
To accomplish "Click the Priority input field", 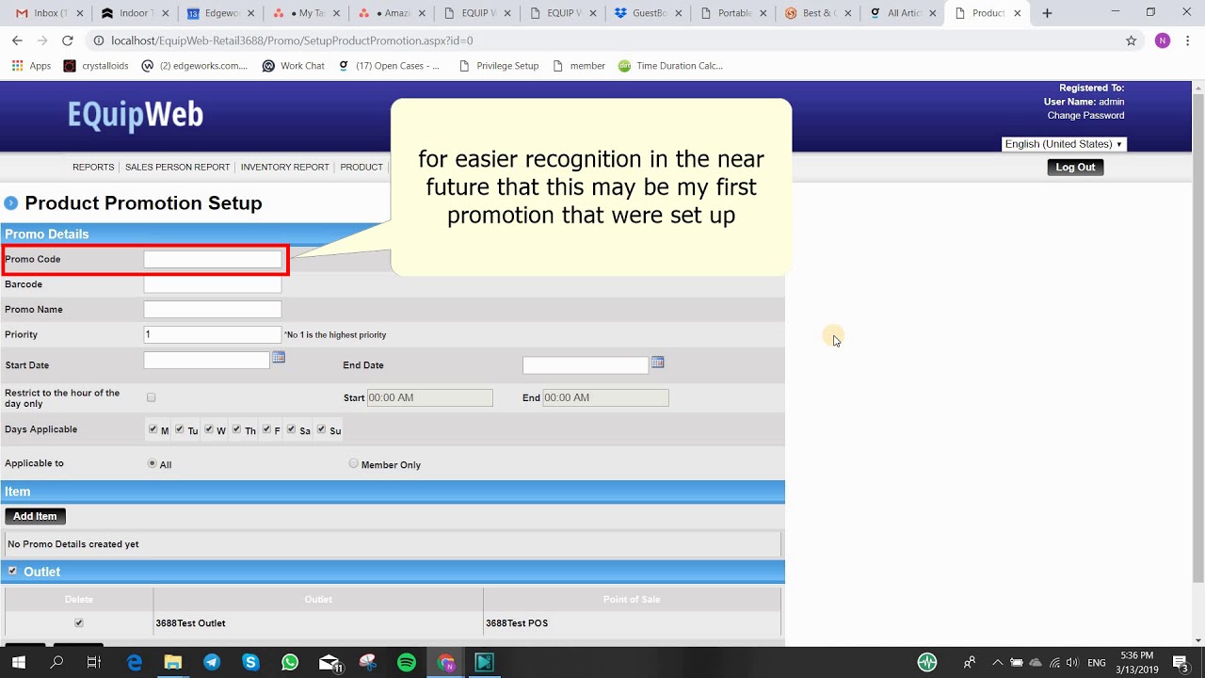I will coord(213,334).
